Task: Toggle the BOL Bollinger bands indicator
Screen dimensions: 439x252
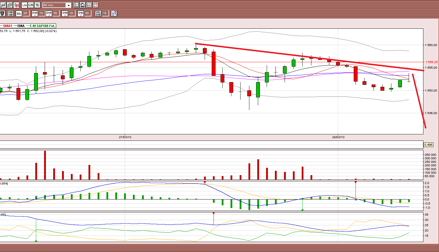Action: pyautogui.click(x=19, y=13)
